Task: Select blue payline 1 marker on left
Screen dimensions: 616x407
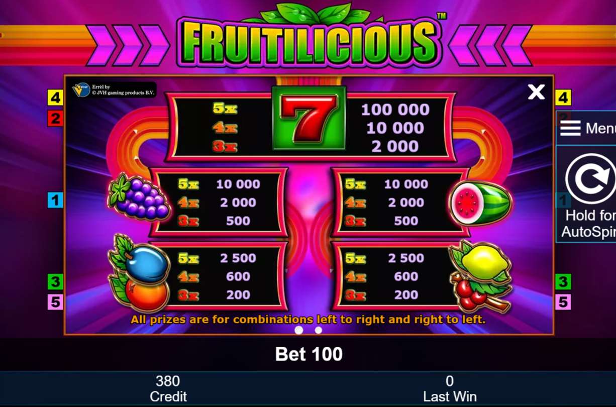Action: click(55, 200)
